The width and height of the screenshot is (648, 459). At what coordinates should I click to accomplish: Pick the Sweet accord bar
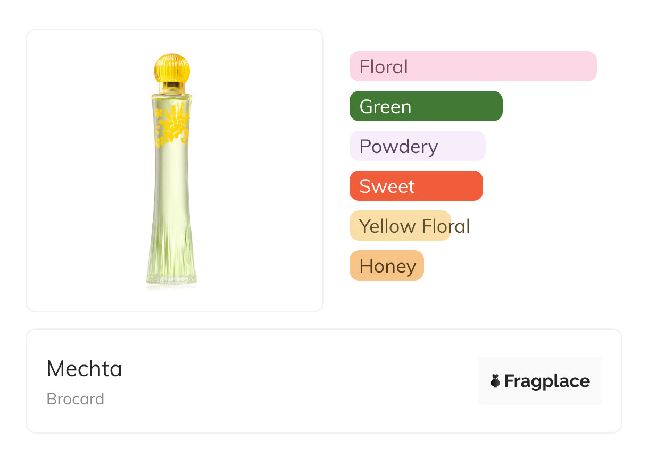click(x=416, y=186)
